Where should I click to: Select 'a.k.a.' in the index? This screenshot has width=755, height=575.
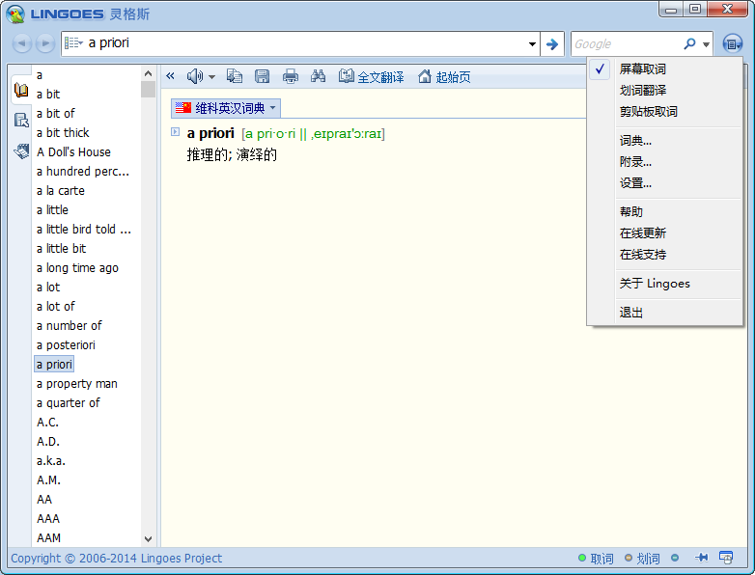pos(51,461)
